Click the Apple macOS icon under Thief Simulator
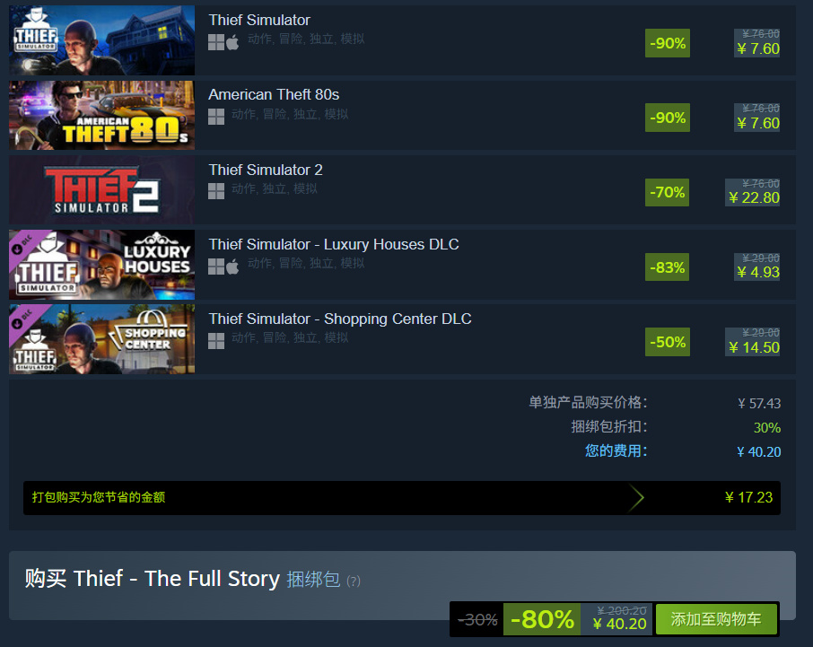Image resolution: width=813 pixels, height=647 pixels. pos(232,42)
